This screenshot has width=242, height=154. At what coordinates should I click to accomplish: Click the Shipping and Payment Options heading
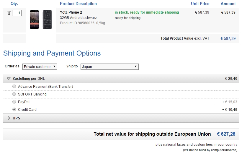tap(52, 54)
